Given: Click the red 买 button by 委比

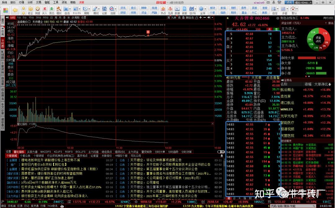Looking at the screenshot, I should (270, 29).
